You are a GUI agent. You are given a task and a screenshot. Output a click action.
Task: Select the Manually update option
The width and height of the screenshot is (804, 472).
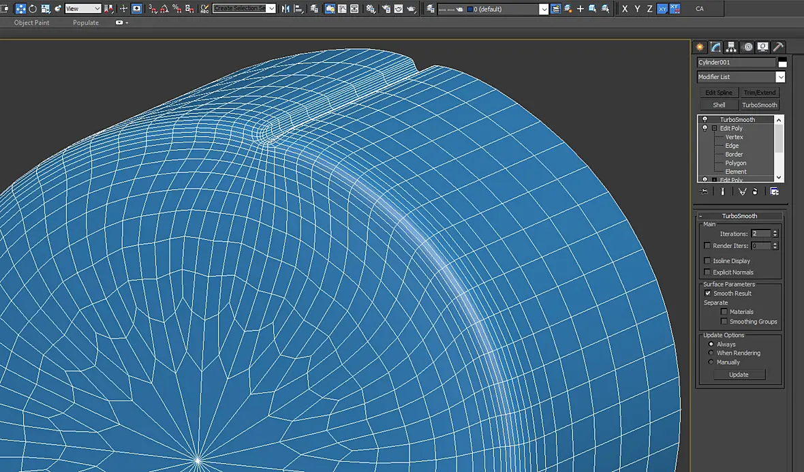pyautogui.click(x=711, y=362)
